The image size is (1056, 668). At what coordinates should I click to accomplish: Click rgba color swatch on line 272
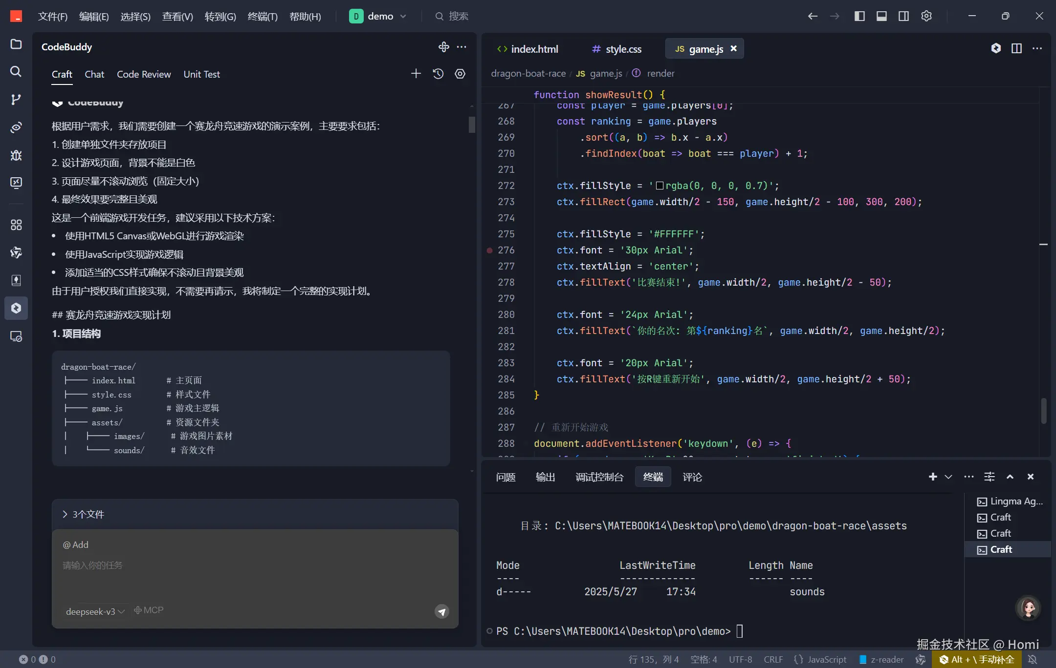coord(660,186)
